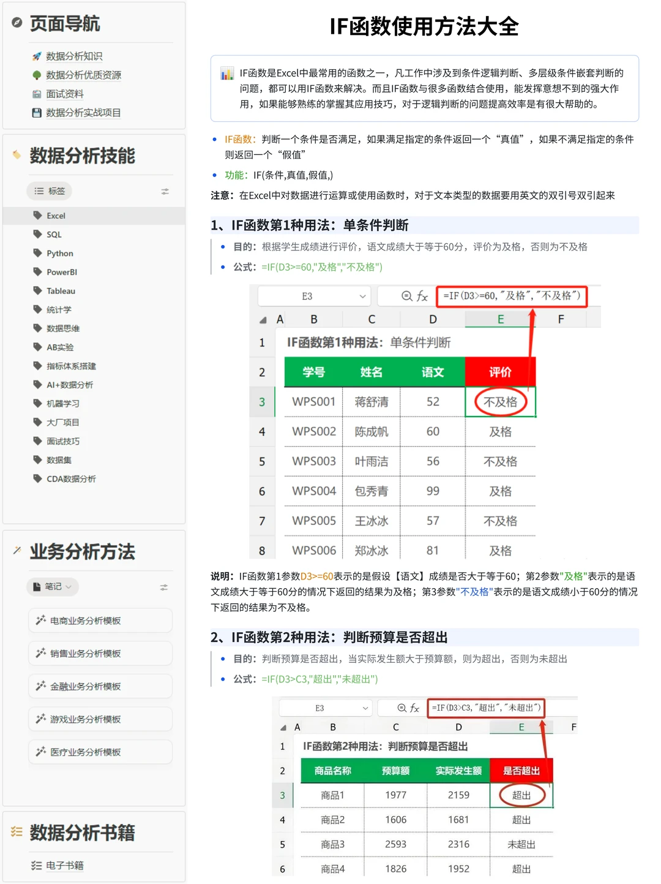661x884 pixels.
Task: Select the orange checklist icon beside 数据分析书籍
Action: [17, 833]
